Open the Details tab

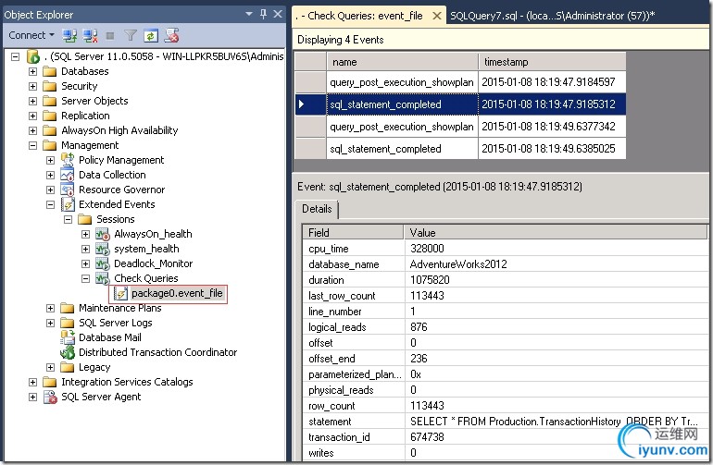coord(317,209)
